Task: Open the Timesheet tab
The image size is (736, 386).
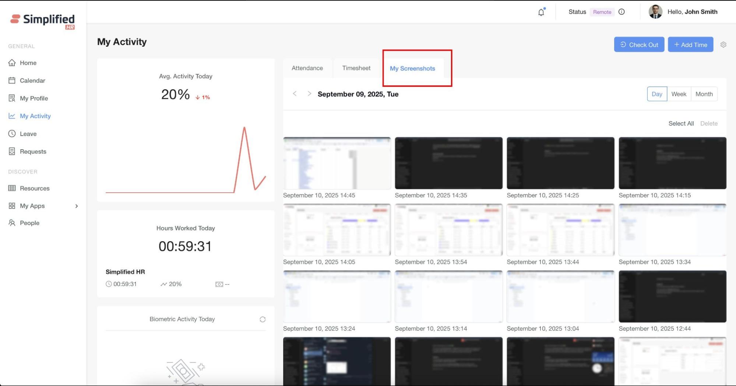Action: click(356, 68)
